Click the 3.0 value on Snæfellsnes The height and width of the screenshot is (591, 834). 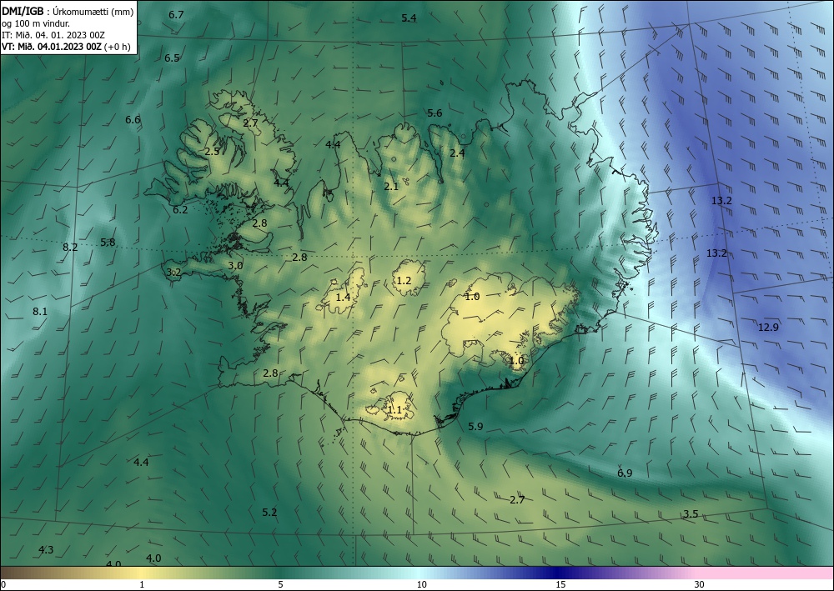click(x=235, y=265)
